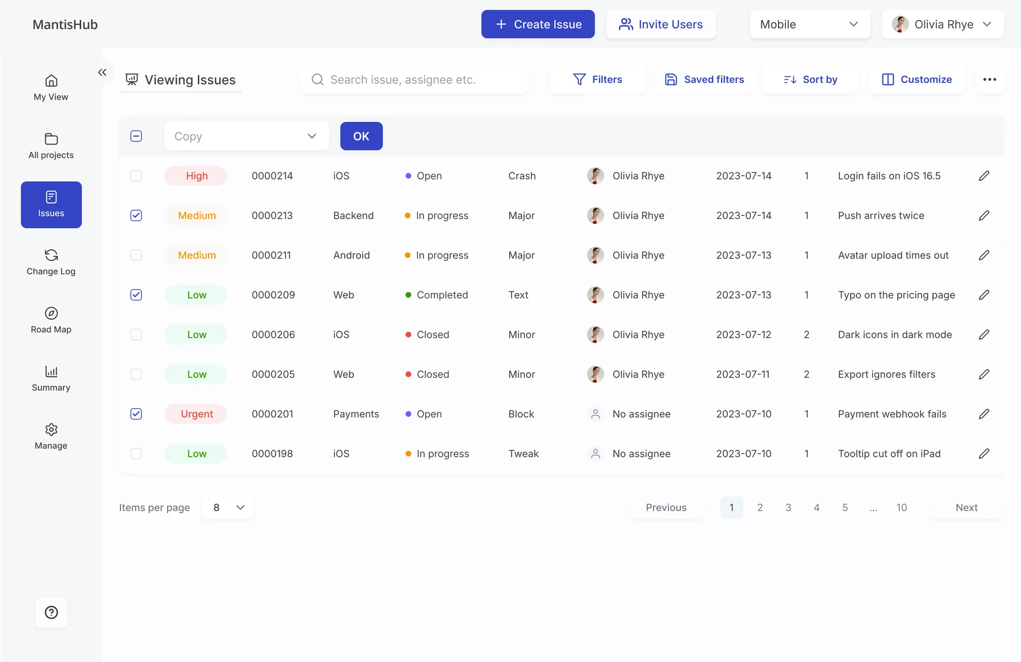
Task: Open the Change Log page
Action: pyautogui.click(x=51, y=263)
